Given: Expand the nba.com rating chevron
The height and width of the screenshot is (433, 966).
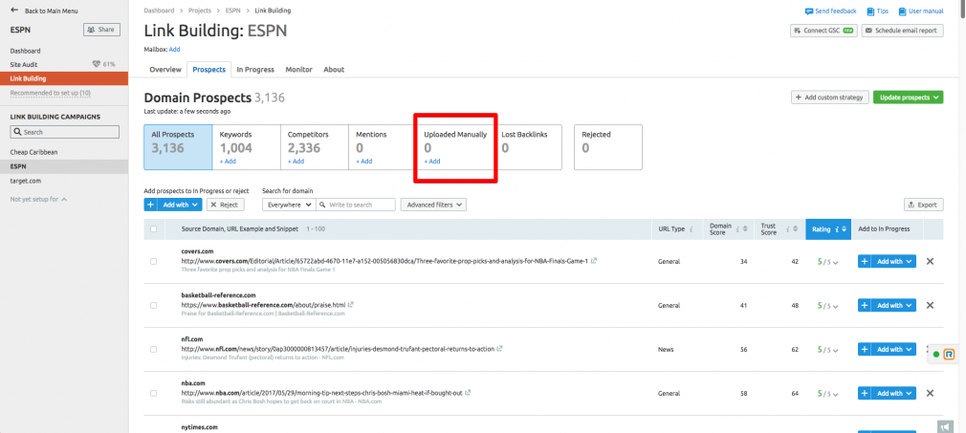Looking at the screenshot, I should (836, 394).
